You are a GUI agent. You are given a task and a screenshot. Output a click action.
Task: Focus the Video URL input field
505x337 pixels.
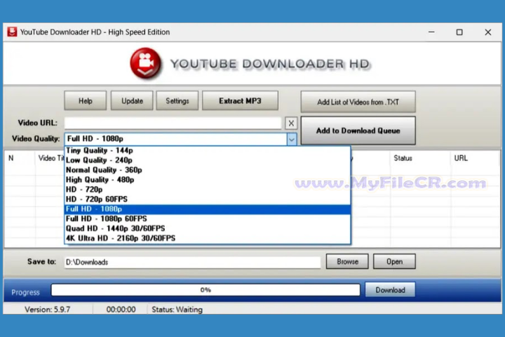coord(173,123)
